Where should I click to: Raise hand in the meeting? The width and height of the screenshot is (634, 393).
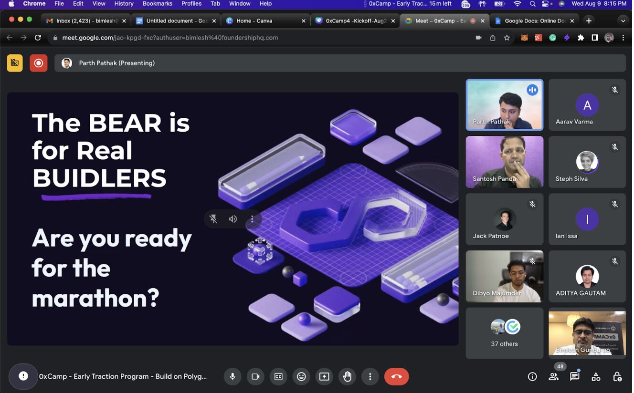pos(347,376)
